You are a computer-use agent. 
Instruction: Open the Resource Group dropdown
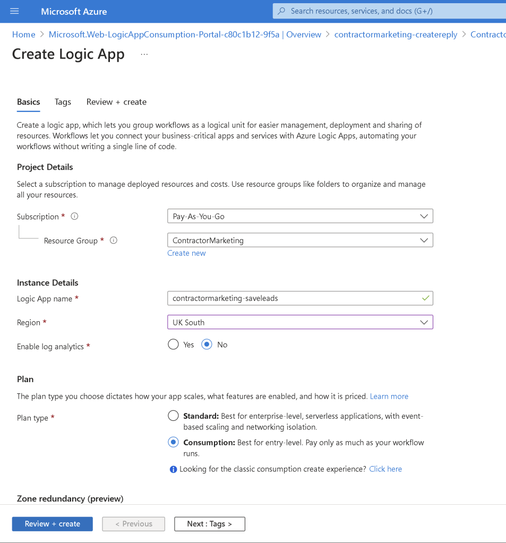click(300, 240)
